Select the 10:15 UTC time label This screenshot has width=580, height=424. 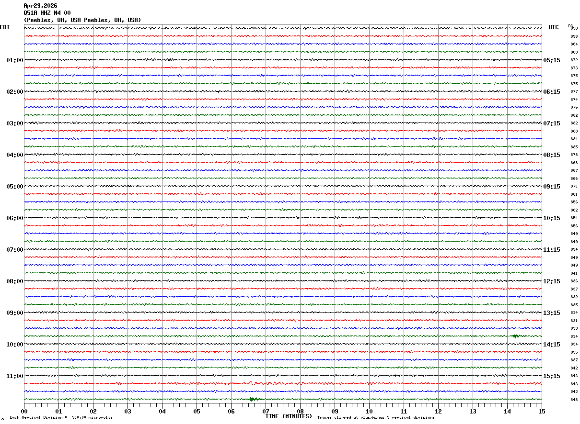551,218
